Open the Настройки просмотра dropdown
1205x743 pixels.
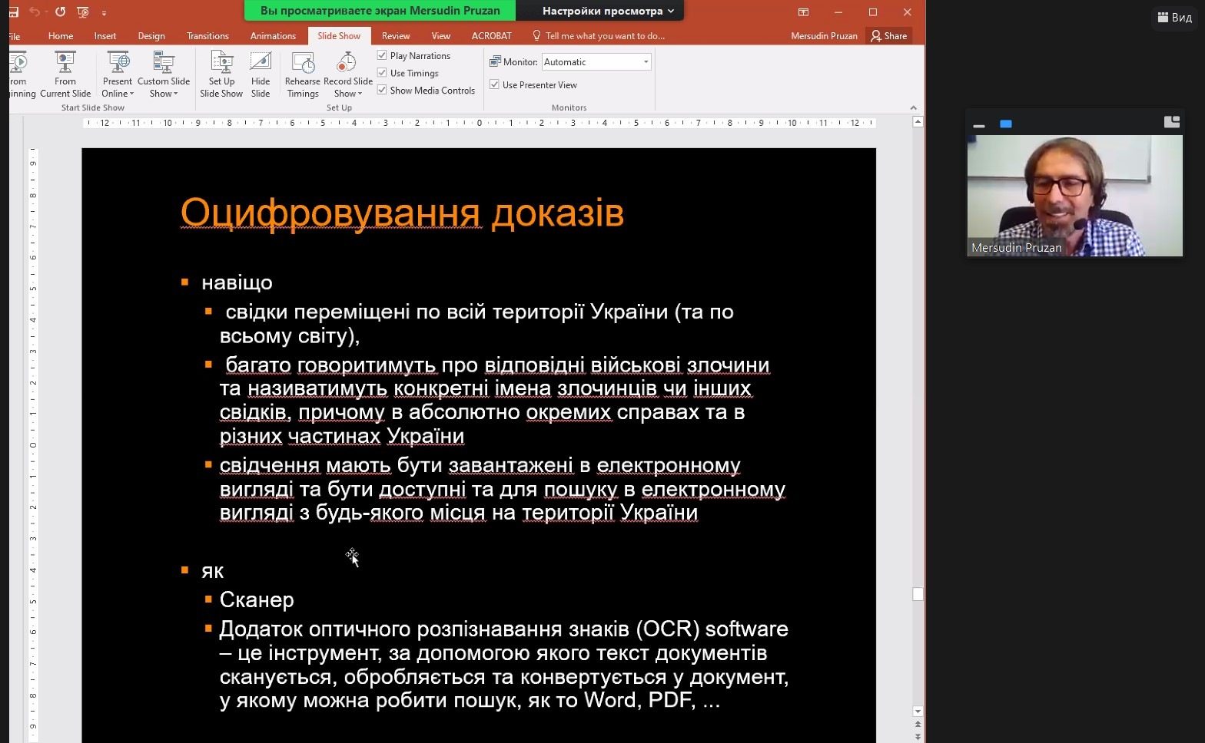[607, 11]
